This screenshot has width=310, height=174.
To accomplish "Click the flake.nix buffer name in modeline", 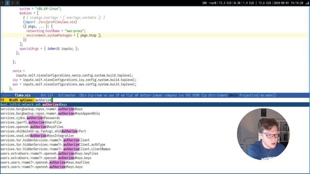I will (x=23, y=95).
